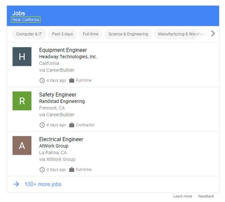
Task: Click the Near California subtitle
Action: [x=26, y=20]
